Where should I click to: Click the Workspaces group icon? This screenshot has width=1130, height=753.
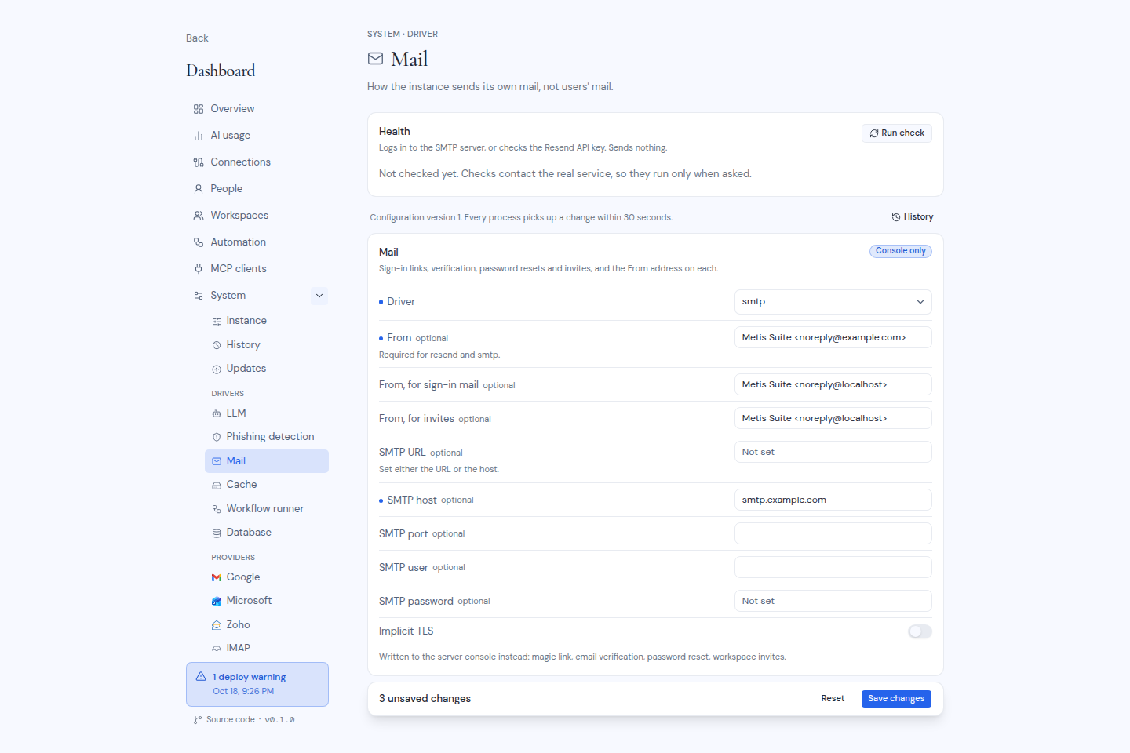(199, 216)
